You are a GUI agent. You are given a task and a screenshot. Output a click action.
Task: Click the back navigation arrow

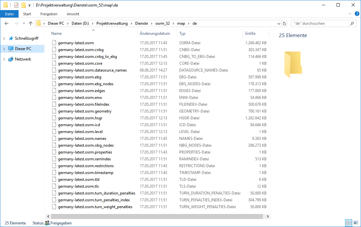pyautogui.click(x=7, y=23)
